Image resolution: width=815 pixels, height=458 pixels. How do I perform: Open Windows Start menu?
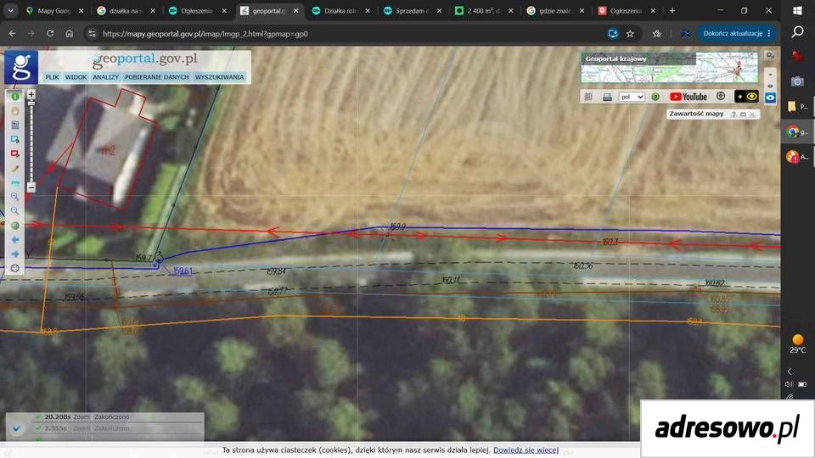(x=797, y=10)
